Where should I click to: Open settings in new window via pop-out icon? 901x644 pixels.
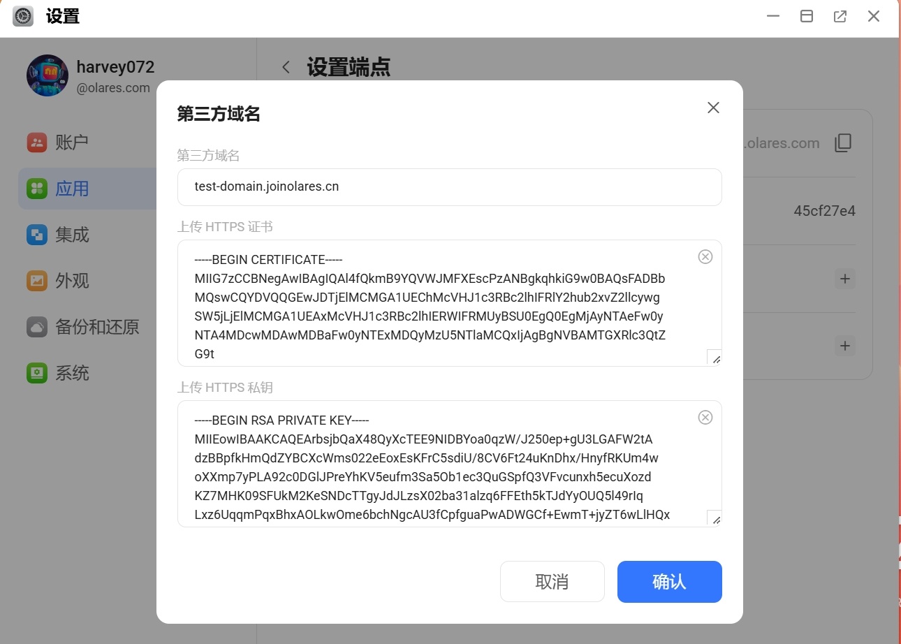coord(840,15)
